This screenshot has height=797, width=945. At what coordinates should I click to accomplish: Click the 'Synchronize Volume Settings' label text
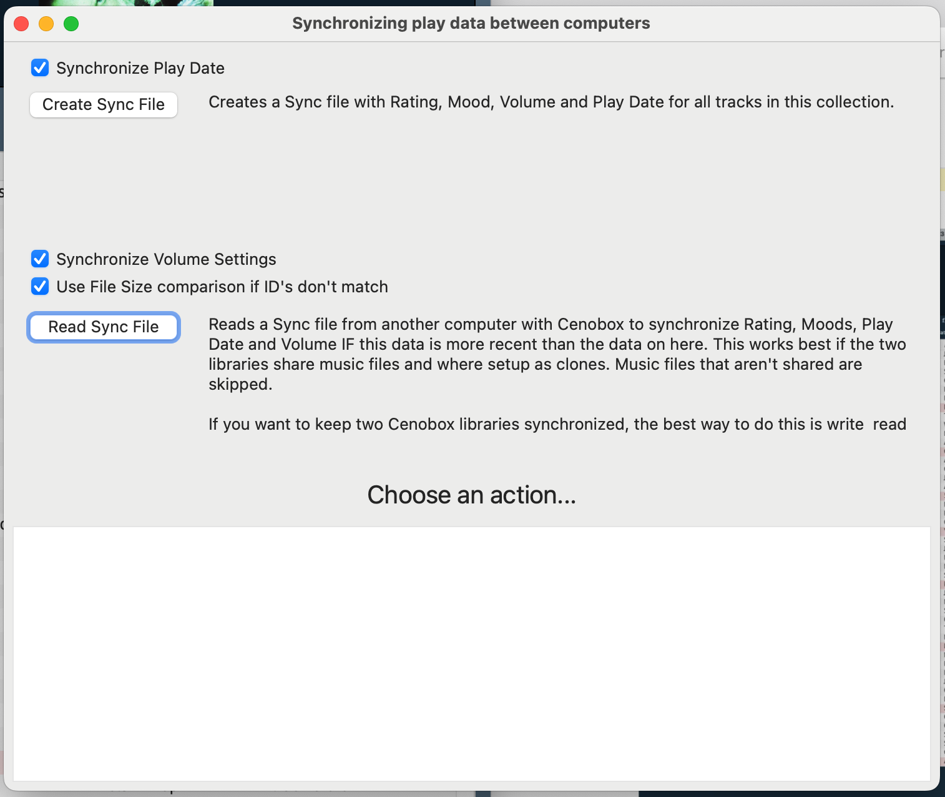point(166,259)
